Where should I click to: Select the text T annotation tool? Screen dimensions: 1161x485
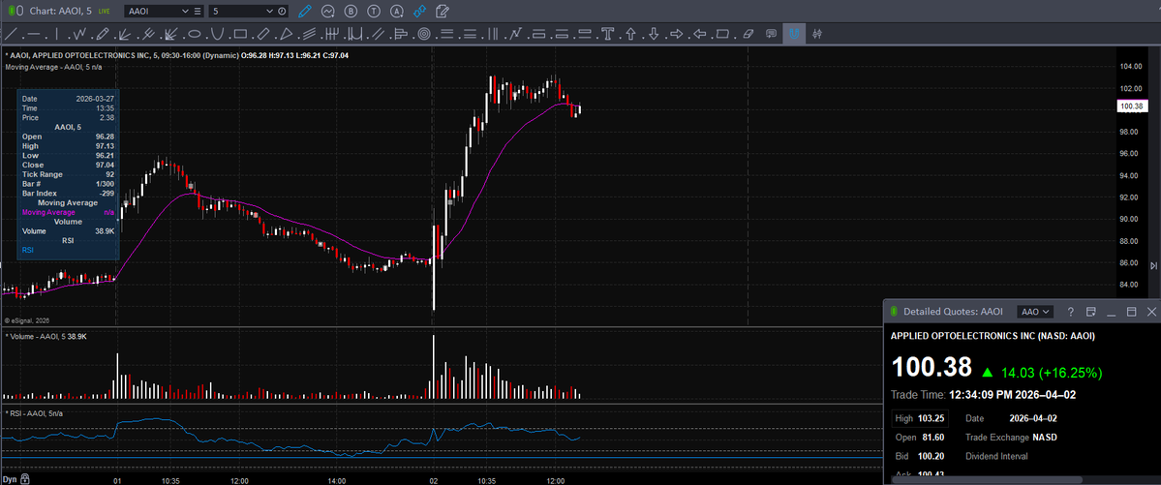pos(608,33)
